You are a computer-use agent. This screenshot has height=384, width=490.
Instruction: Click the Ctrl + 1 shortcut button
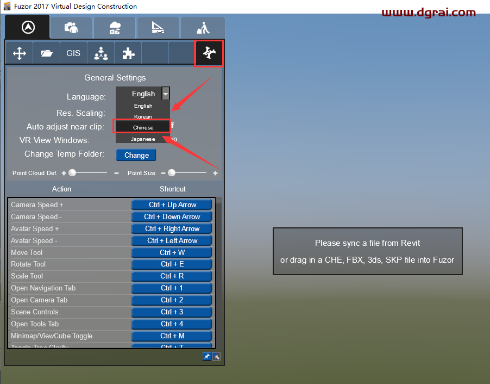click(x=172, y=288)
